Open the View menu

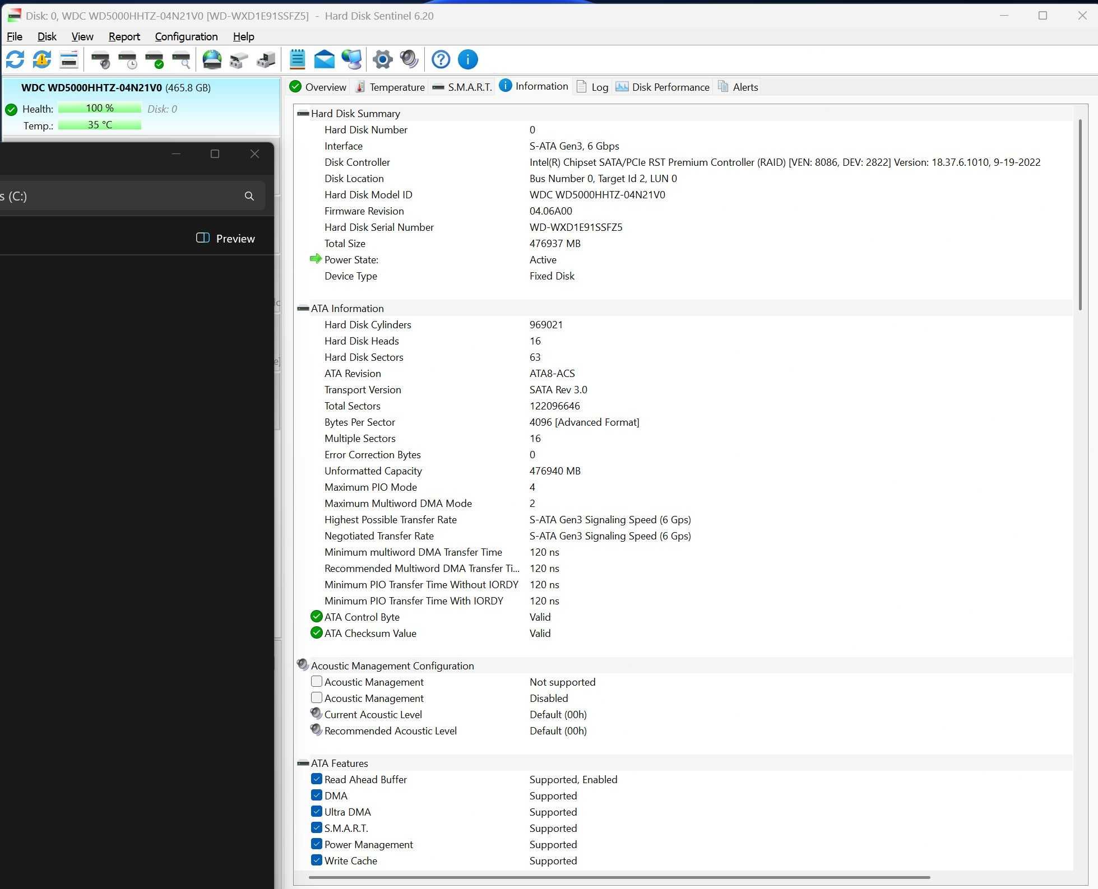coord(82,36)
